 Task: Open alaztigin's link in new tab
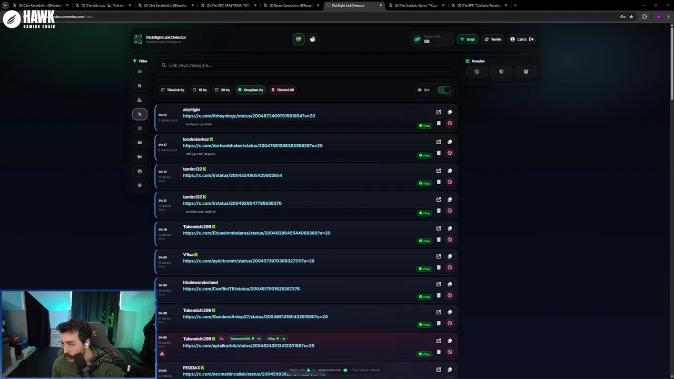(x=439, y=112)
